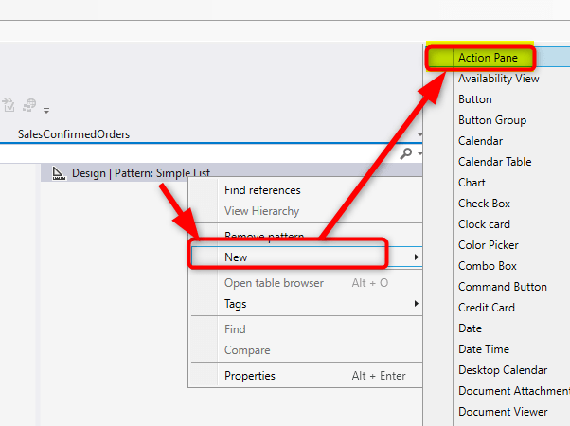The image size is (570, 426).
Task: Choose Remove pattern menu entry
Action: click(263, 236)
